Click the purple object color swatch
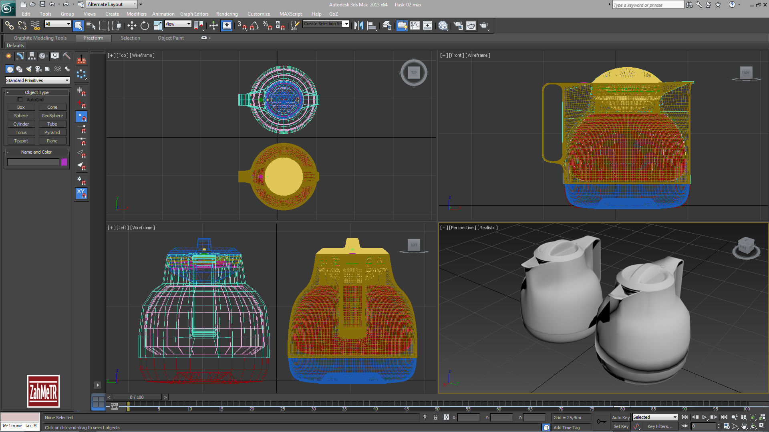Viewport: 769px width, 432px height. (64, 162)
